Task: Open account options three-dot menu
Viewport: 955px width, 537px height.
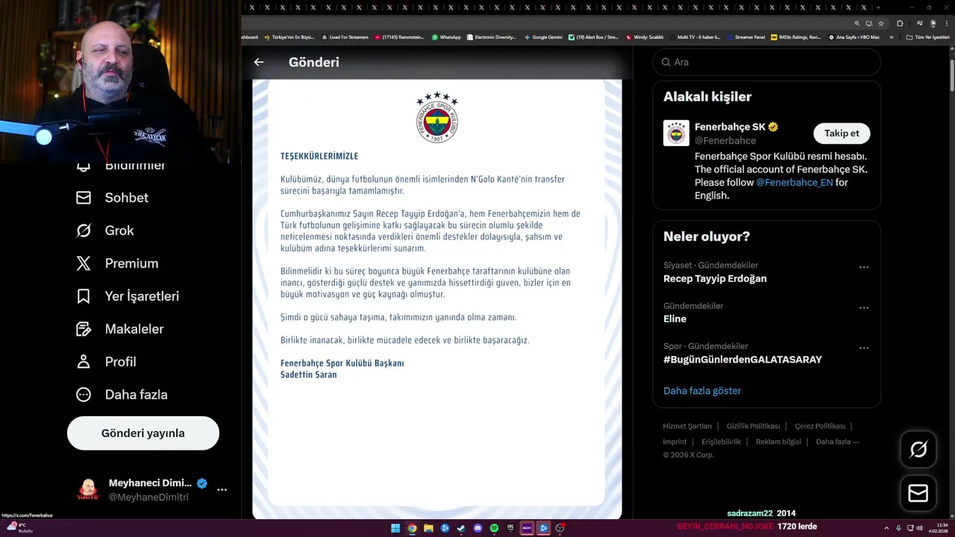Action: 222,490
